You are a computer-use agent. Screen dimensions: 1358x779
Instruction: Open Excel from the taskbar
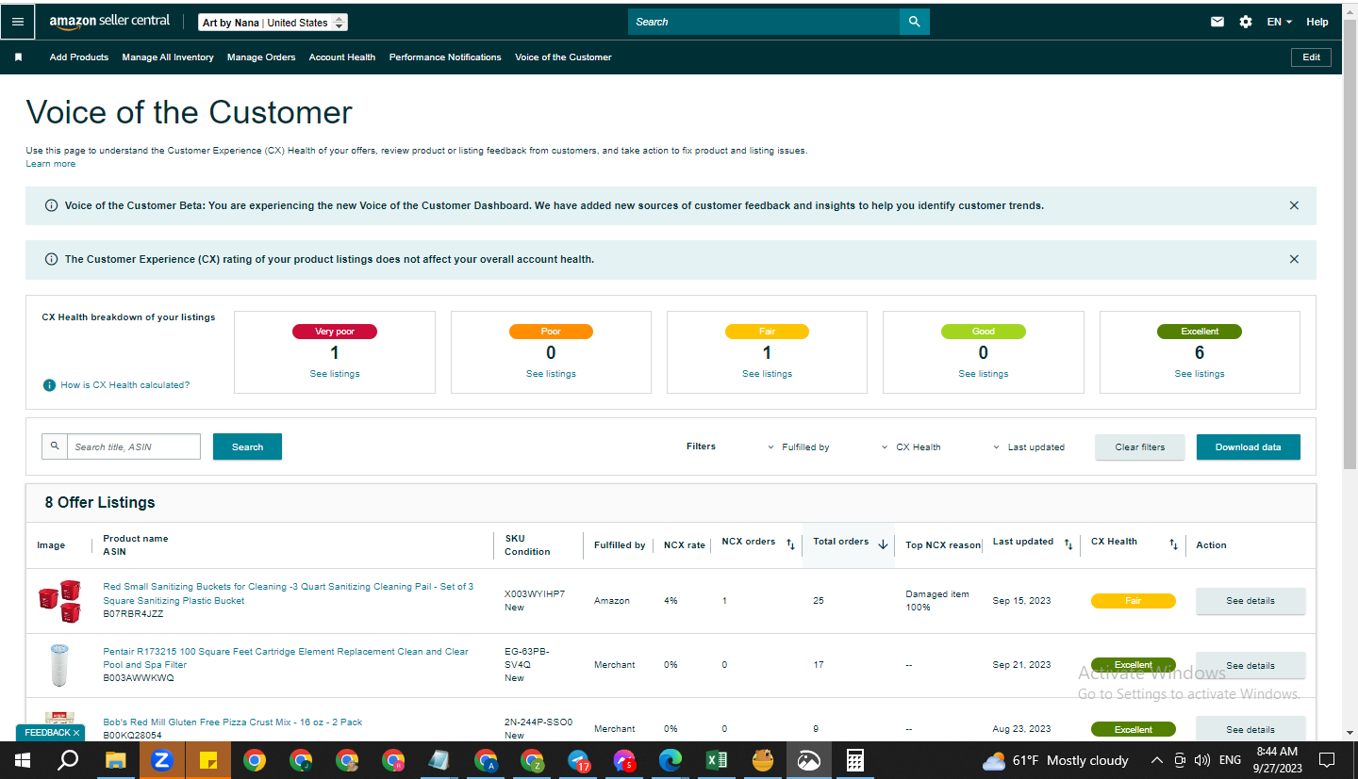[x=717, y=760]
